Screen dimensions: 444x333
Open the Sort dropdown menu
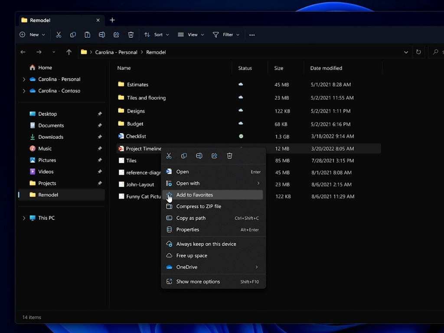[x=157, y=35]
